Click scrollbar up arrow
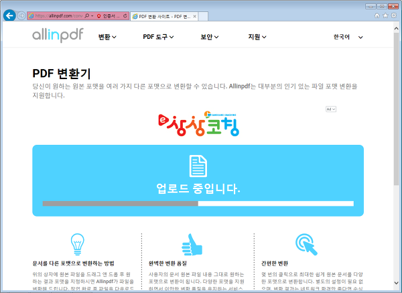 click(x=397, y=28)
